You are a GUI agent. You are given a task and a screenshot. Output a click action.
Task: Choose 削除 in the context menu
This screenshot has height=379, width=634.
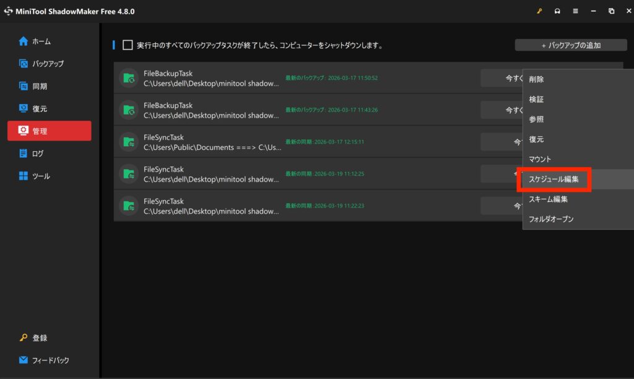click(536, 79)
